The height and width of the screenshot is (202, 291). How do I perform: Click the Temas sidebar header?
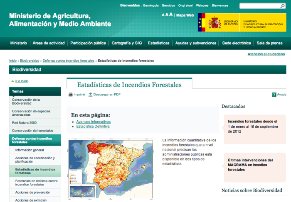coord(35,92)
